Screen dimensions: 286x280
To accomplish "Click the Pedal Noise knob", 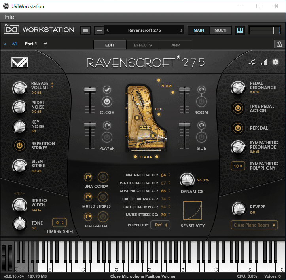I will (19, 107).
